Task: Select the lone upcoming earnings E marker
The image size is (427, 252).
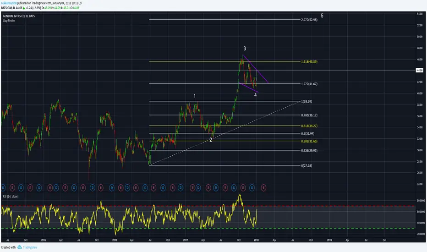Action: [263, 188]
